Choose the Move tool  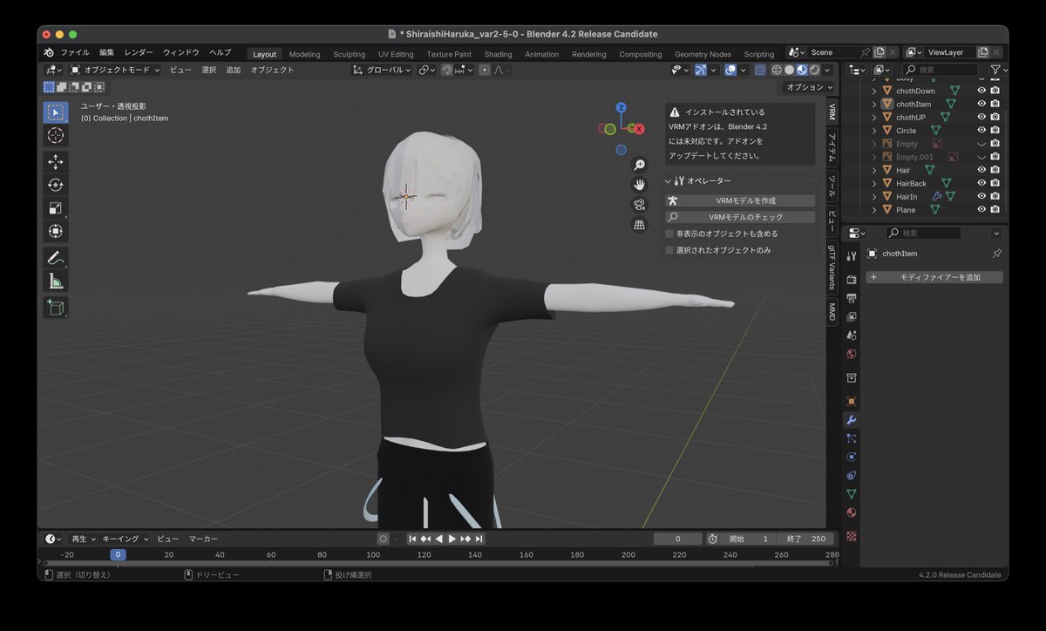coord(56,161)
